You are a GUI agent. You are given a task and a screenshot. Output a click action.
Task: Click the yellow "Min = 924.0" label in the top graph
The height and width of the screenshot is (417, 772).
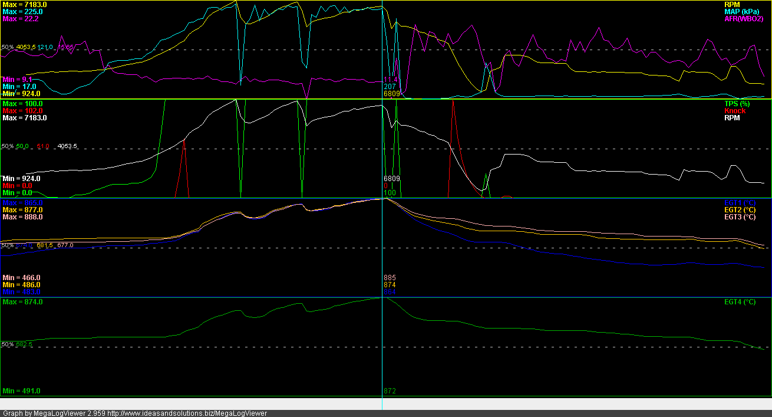[x=22, y=94]
